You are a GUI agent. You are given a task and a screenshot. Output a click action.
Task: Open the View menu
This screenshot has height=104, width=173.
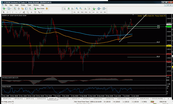pyautogui.click(x=11, y=5)
